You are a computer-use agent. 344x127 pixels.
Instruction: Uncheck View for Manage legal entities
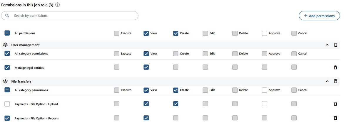146,67
